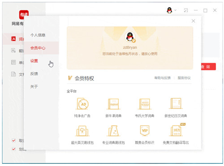Open the 尊贵会员标识 VIP badge icon
Viewport: 224px width, 166px height.
tap(145, 131)
